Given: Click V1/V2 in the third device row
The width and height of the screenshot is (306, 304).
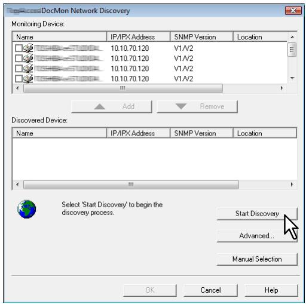Looking at the screenshot, I should coord(183,69).
